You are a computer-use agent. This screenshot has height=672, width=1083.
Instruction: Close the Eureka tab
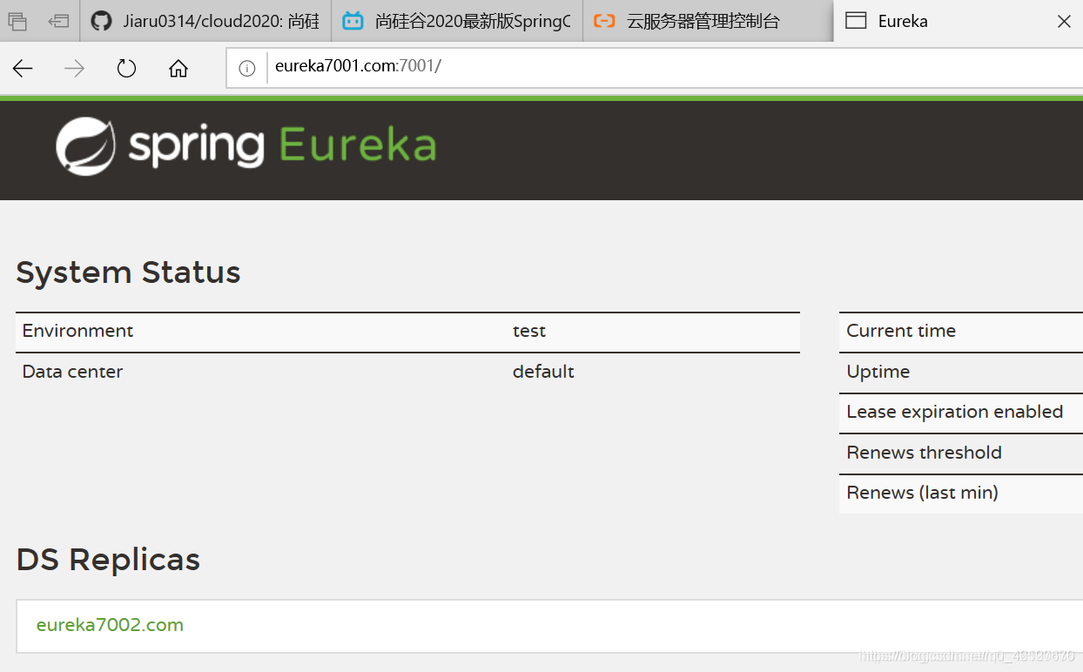pyautogui.click(x=1064, y=21)
